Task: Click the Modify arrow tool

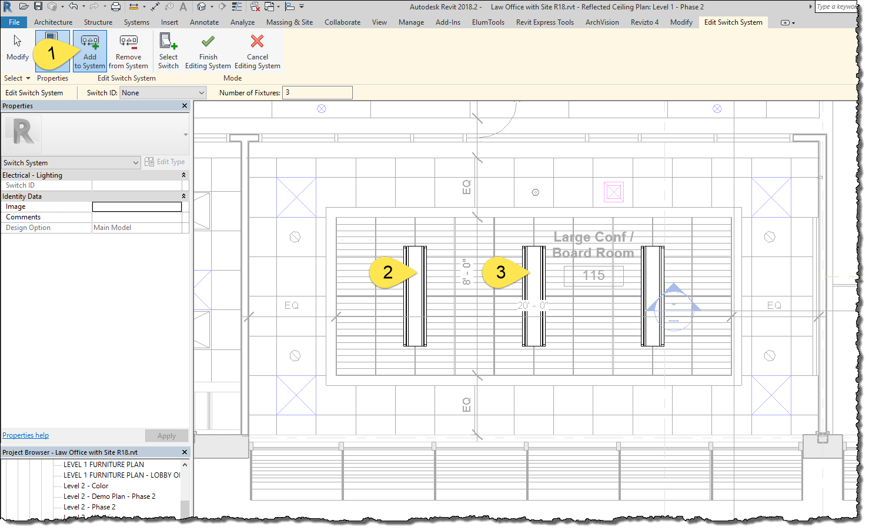Action: (x=18, y=48)
